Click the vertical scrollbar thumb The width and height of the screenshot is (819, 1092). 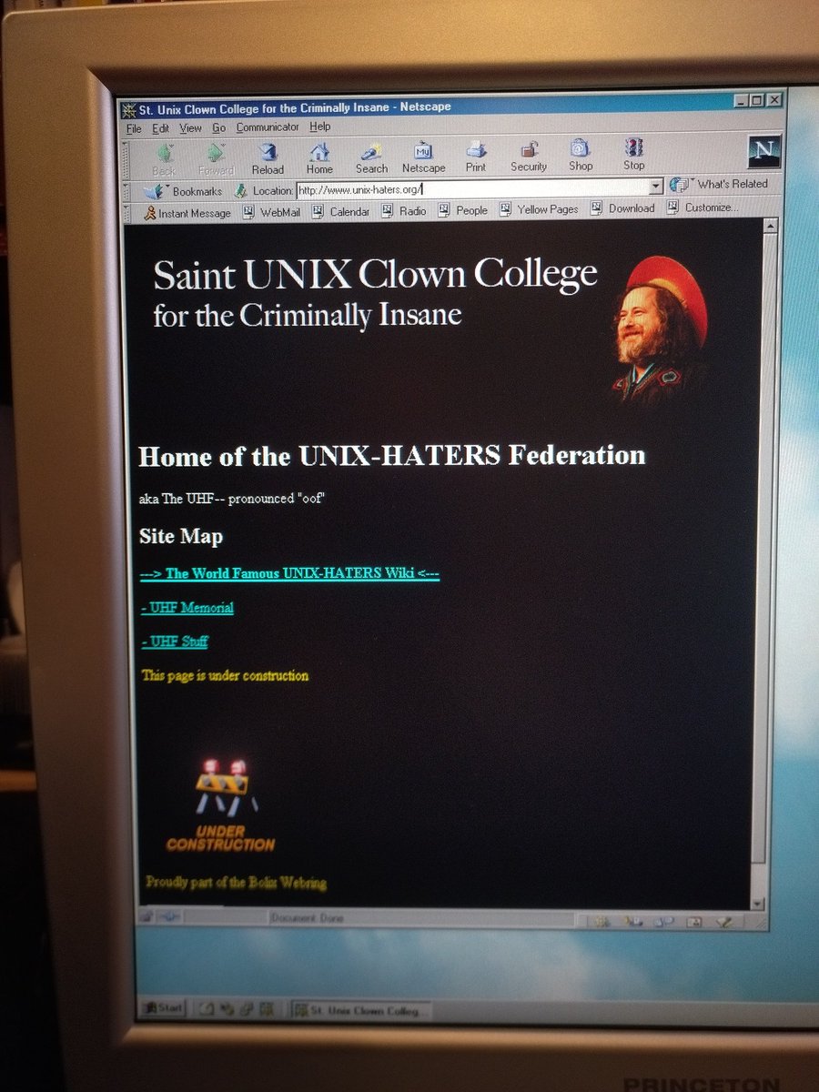[x=764, y=546]
